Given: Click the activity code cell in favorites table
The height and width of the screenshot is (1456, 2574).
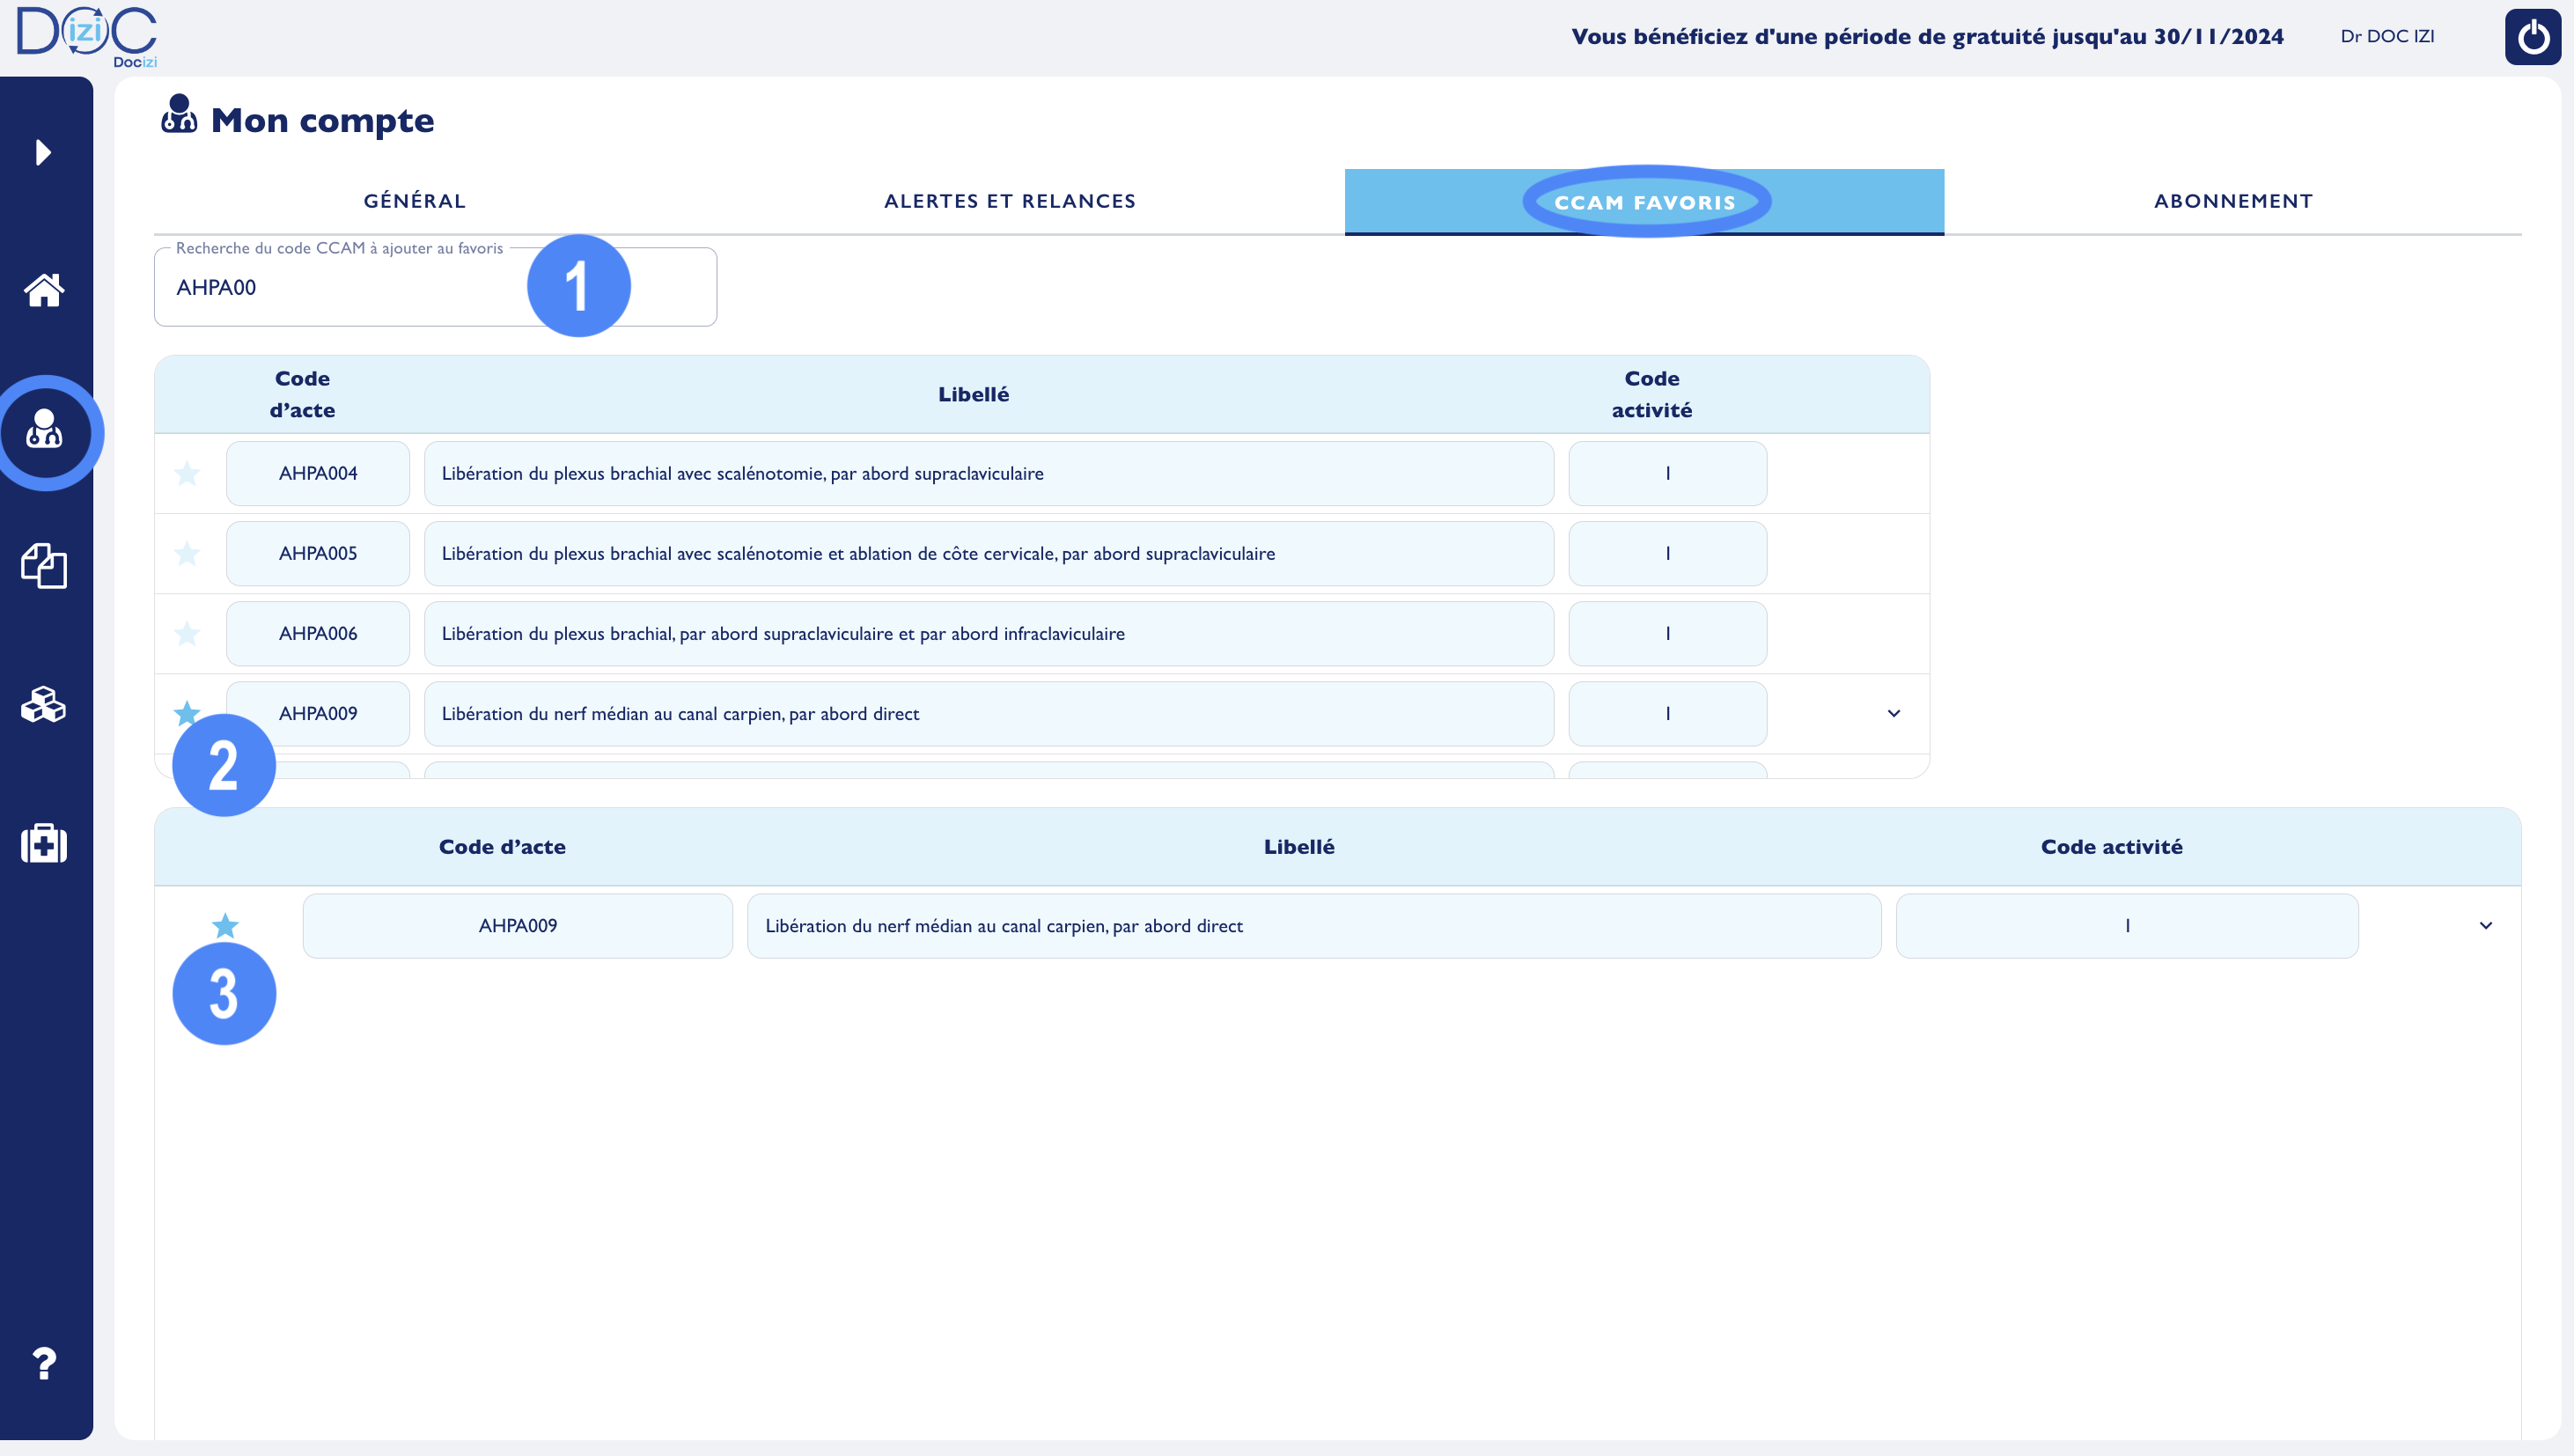Looking at the screenshot, I should pyautogui.click(x=2127, y=925).
